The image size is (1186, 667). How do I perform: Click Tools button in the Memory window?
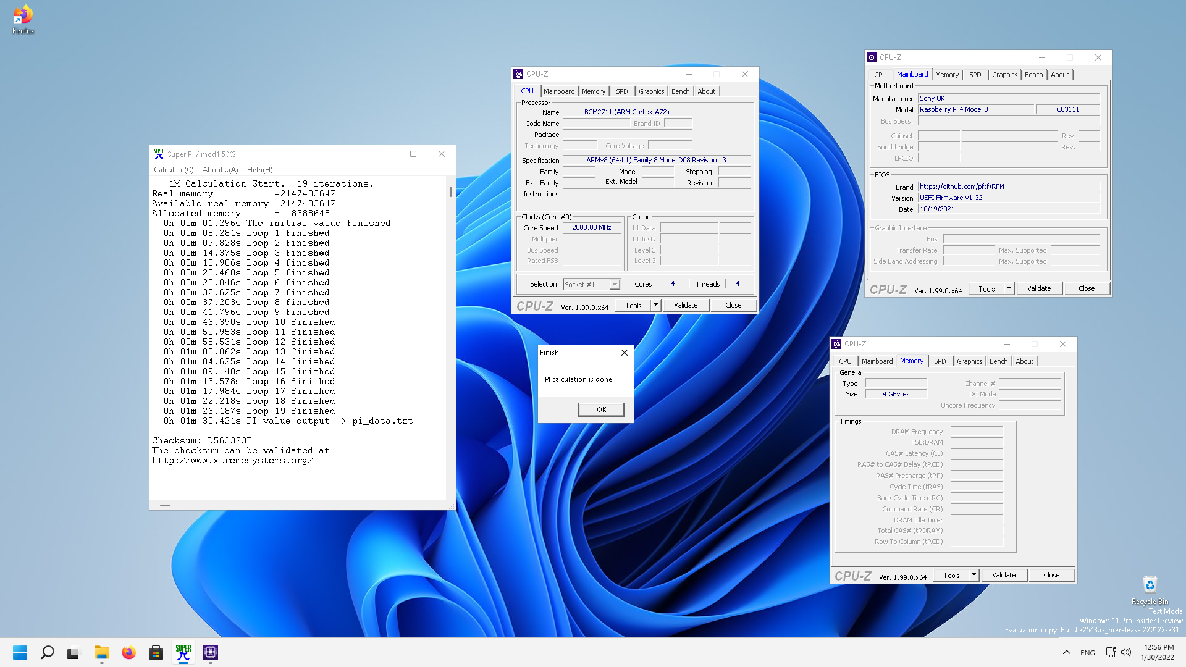coord(951,576)
